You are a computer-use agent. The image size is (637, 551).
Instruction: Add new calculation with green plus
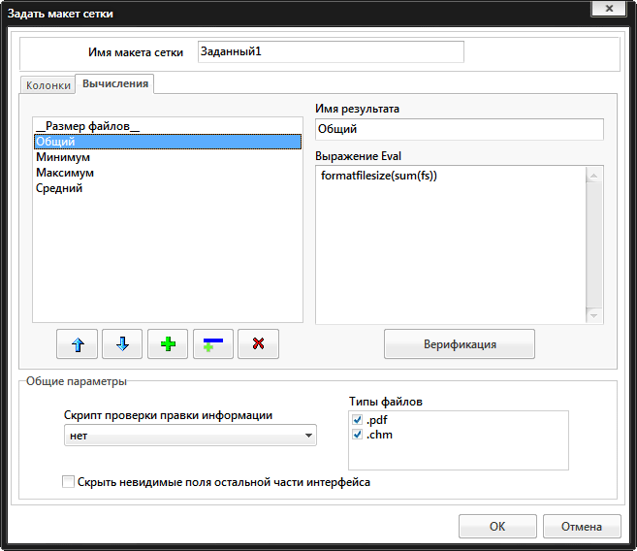[168, 343]
